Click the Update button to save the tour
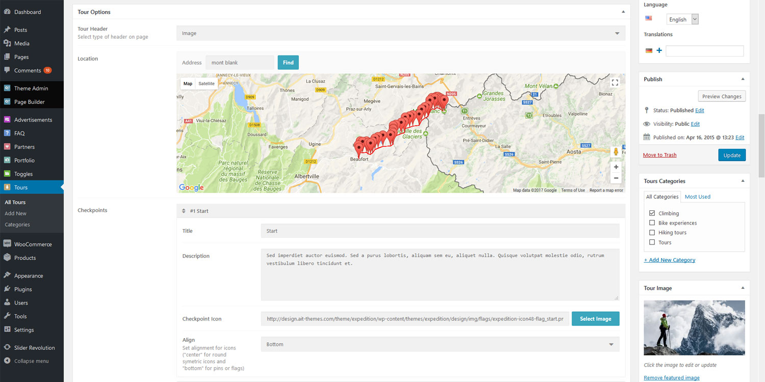Viewport: 765px width, 382px height. [732, 155]
